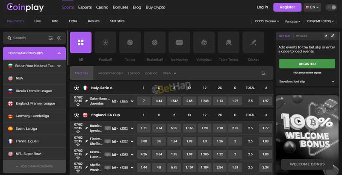Favorite the Fleetwood vs Sheffield match star

(78, 145)
